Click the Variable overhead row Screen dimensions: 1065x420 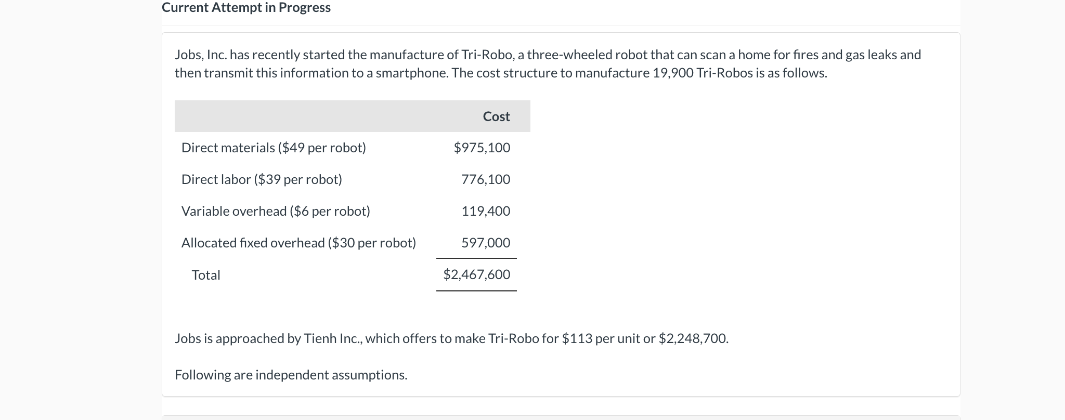[x=275, y=211]
